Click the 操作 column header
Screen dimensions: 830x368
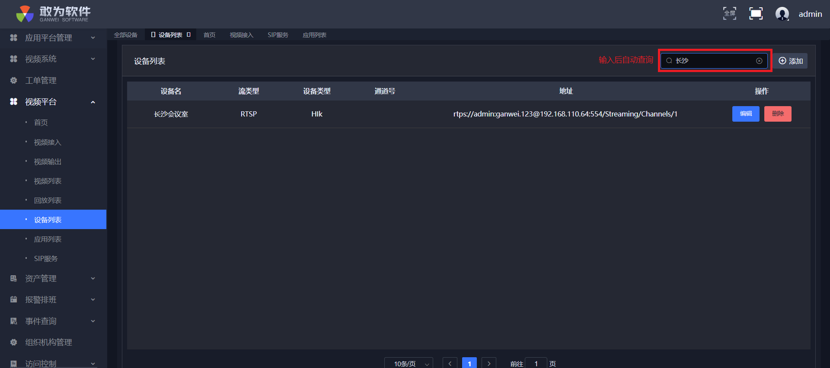click(x=762, y=91)
